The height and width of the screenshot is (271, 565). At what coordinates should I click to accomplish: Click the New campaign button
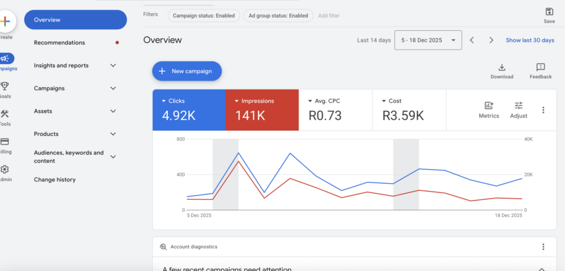[x=186, y=71]
